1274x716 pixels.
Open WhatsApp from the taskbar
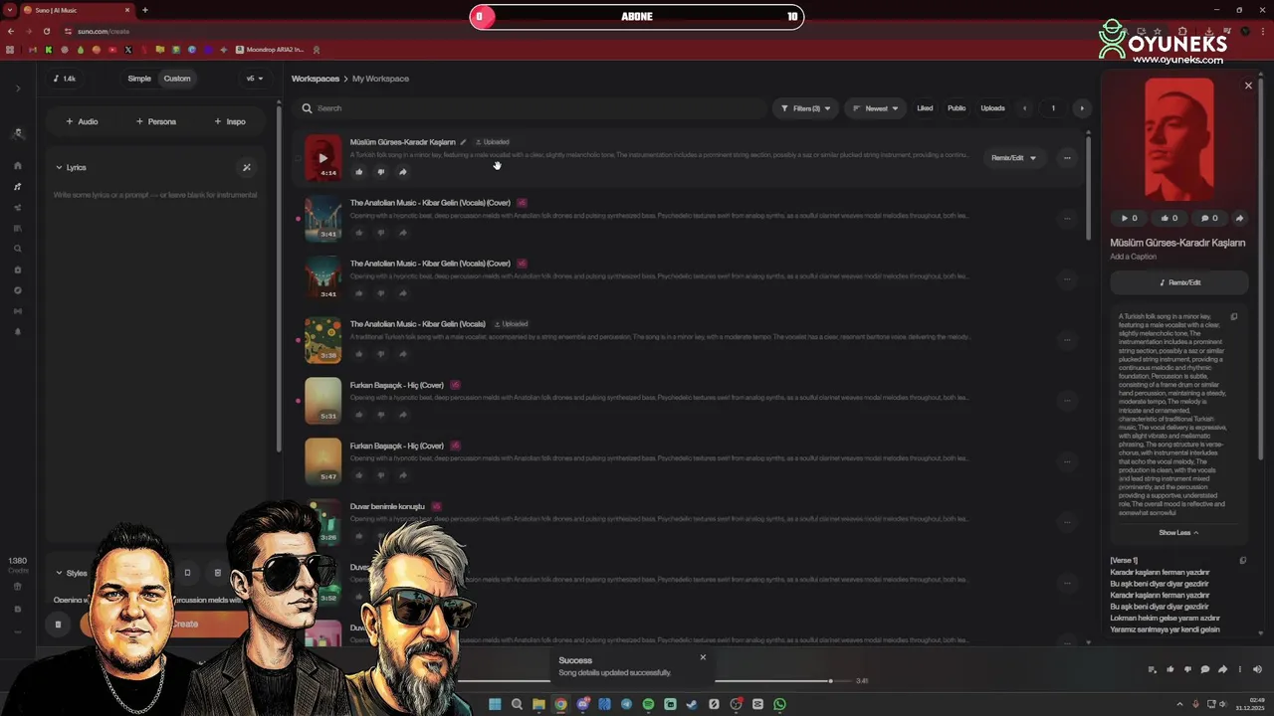click(779, 704)
